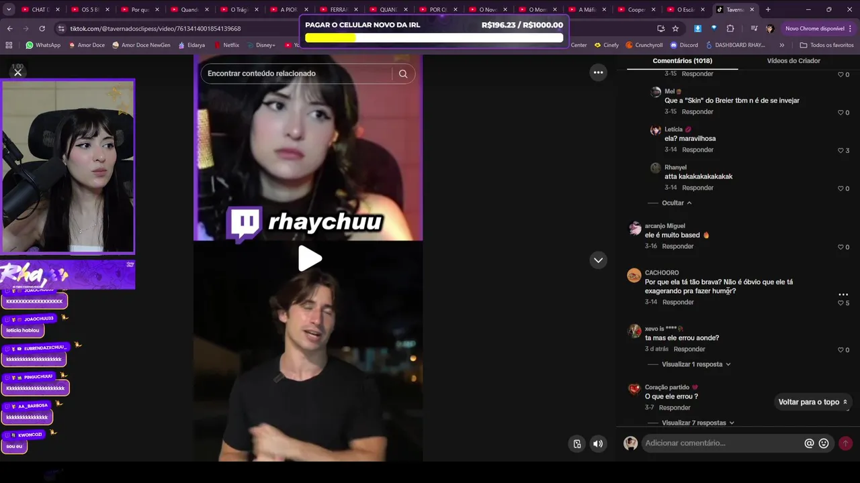Open the Cinefy bookmark
Image resolution: width=860 pixels, height=483 pixels.
pos(606,45)
